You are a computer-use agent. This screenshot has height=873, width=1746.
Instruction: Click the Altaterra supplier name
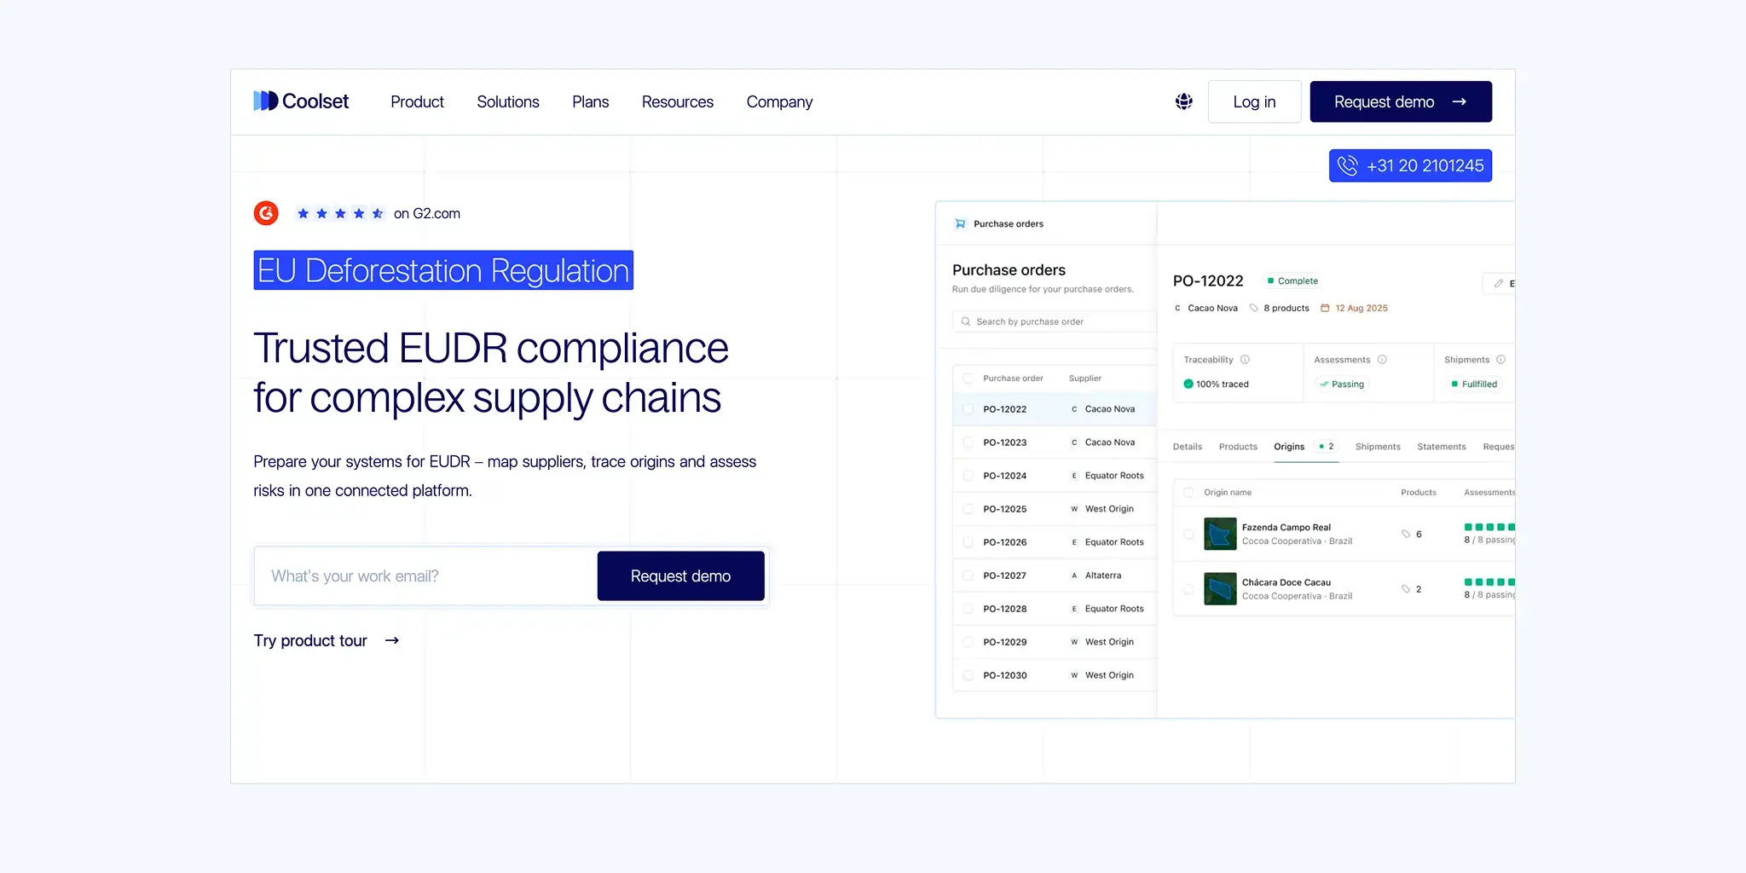[1103, 575]
